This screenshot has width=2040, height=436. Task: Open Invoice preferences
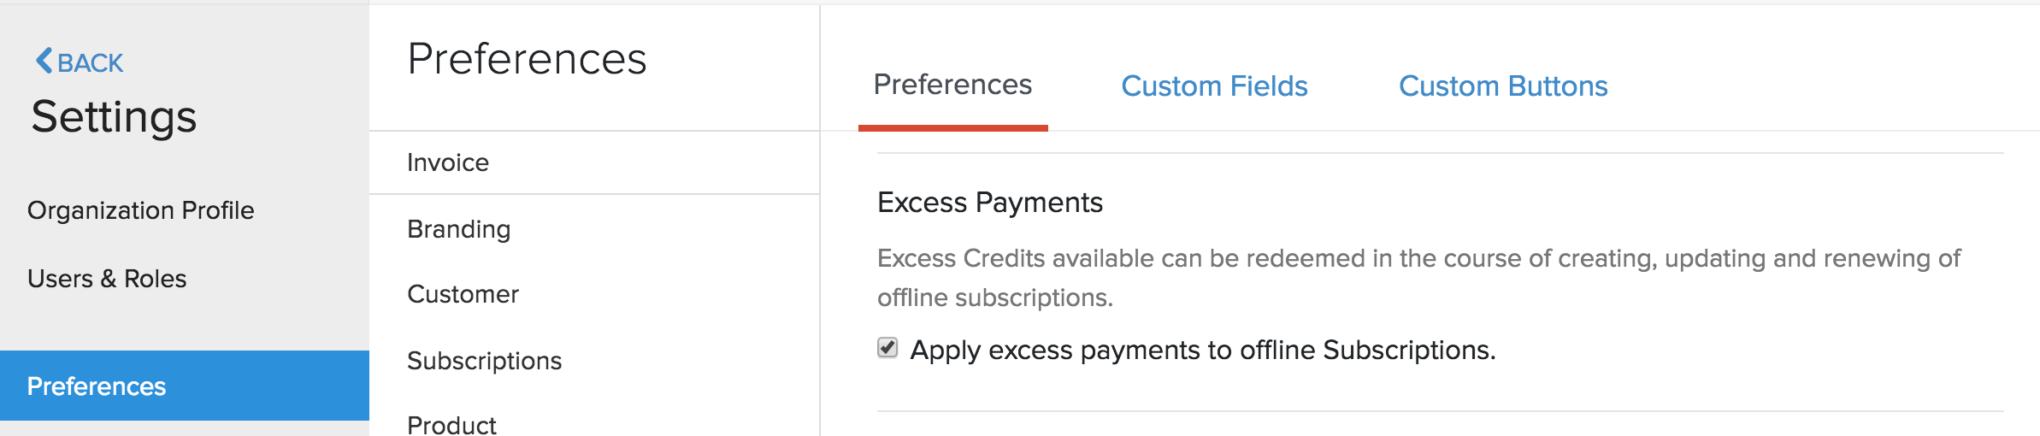(x=448, y=162)
